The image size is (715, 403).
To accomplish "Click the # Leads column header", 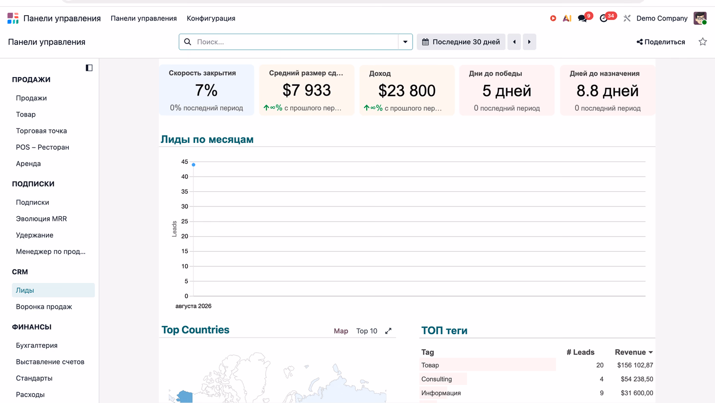I will coord(580,352).
